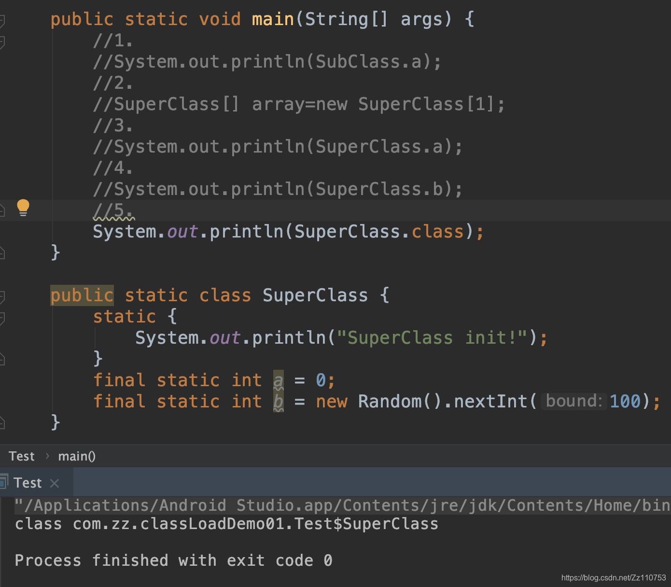Click the Test run configuration icon
Image resolution: width=671 pixels, height=587 pixels.
click(4, 482)
